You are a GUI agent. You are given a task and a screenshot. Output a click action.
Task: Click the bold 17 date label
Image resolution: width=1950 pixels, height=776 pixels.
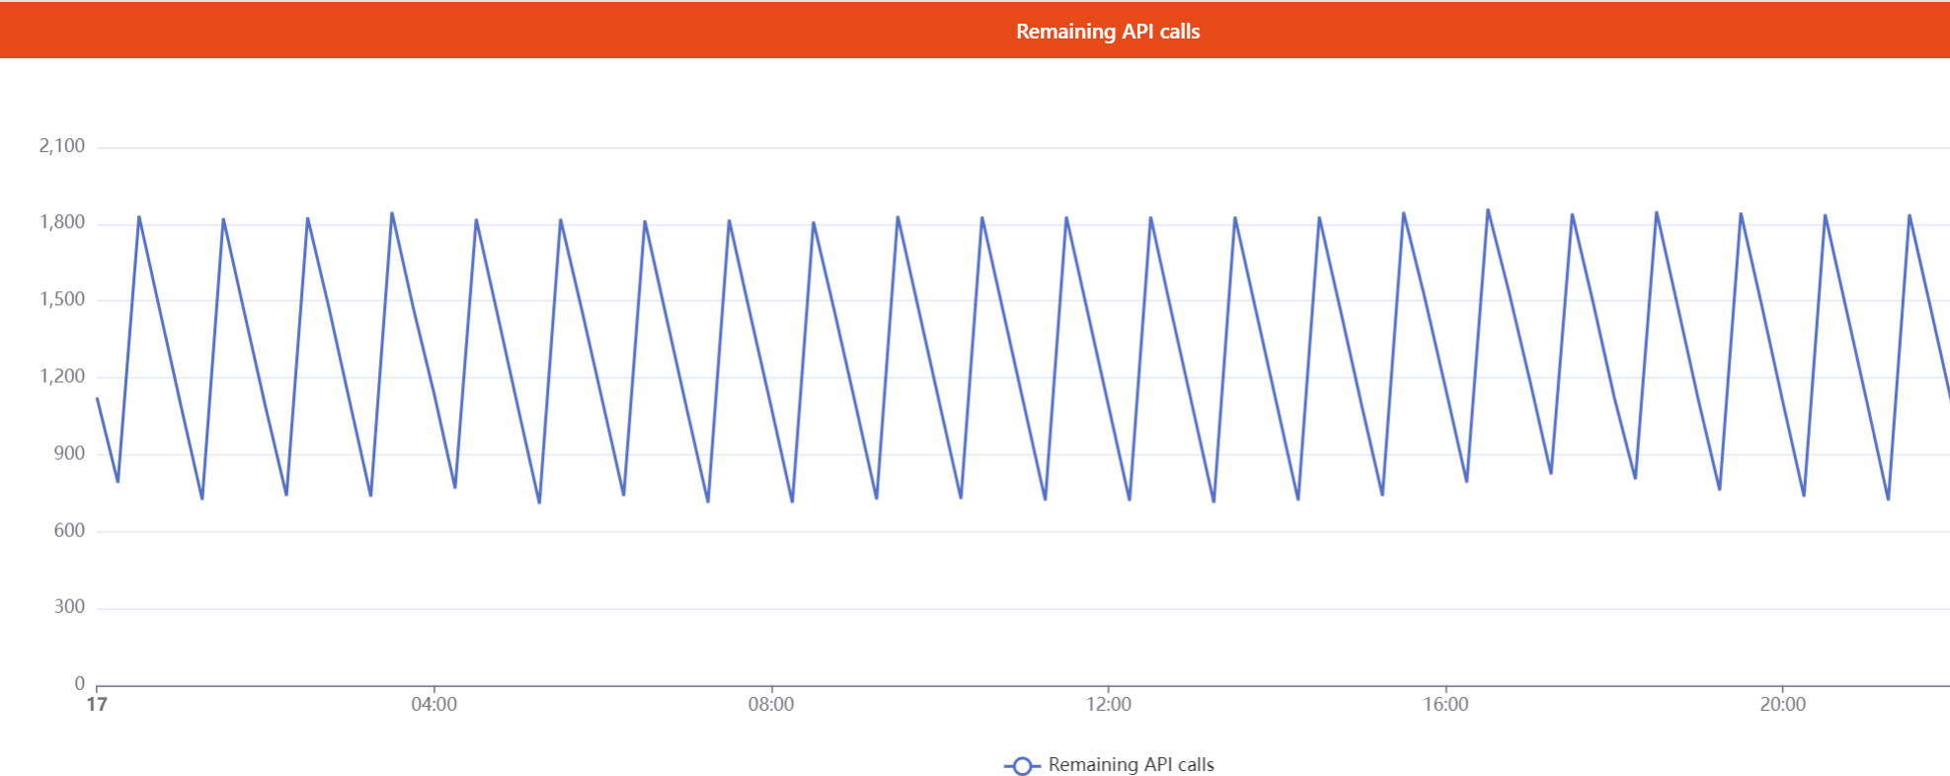[x=97, y=704]
